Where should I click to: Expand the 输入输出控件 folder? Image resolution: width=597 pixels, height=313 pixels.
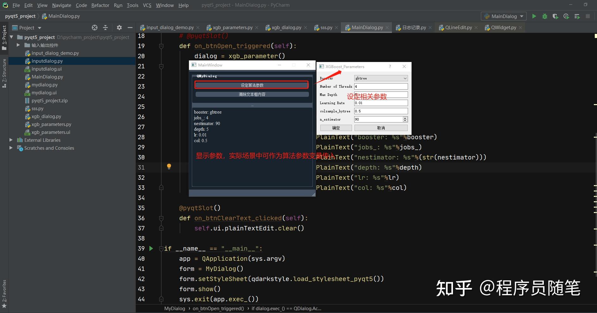click(x=18, y=45)
